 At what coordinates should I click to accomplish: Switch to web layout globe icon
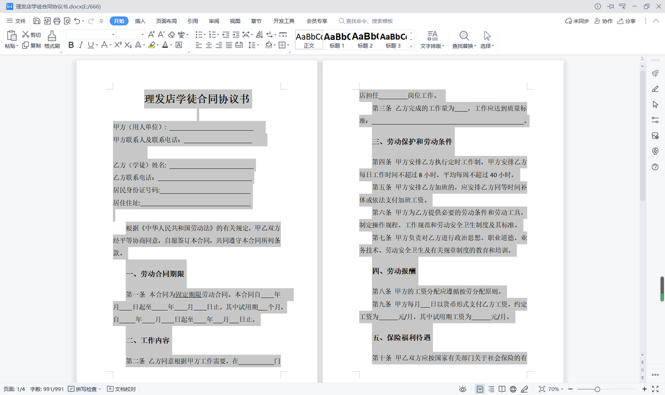(x=513, y=389)
